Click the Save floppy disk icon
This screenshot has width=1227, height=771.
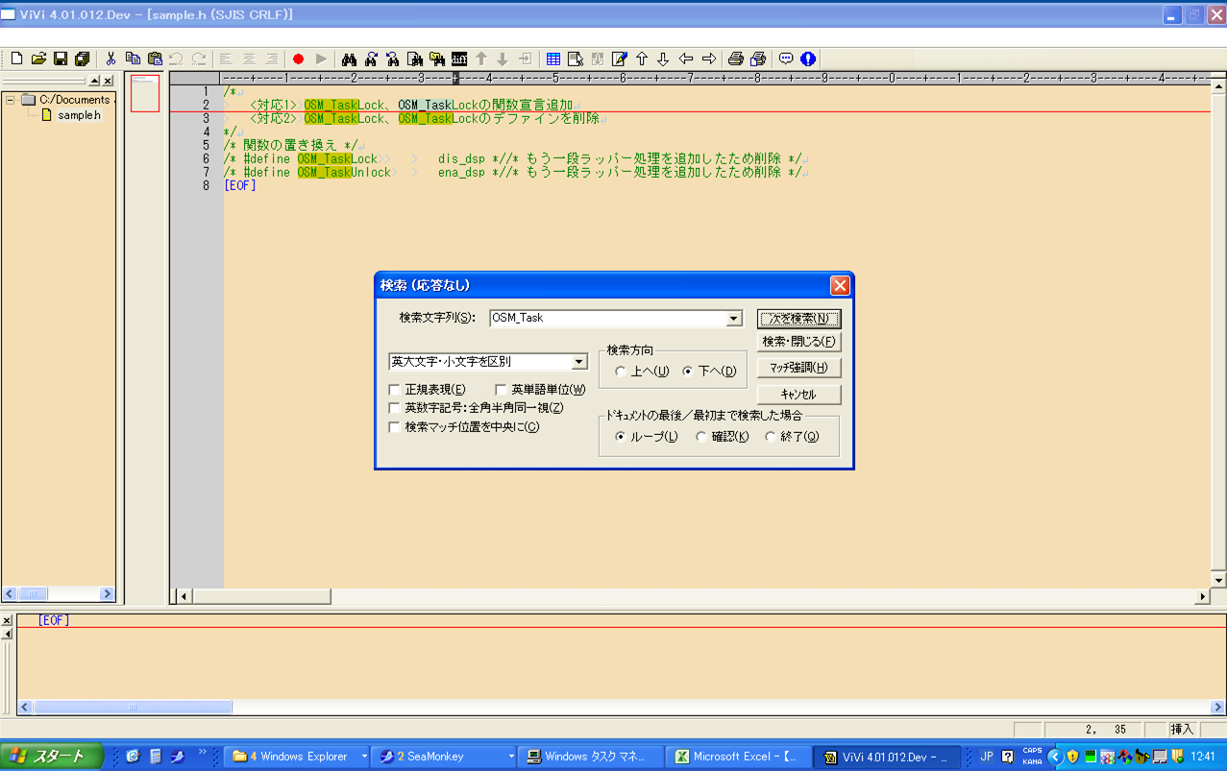click(x=61, y=60)
